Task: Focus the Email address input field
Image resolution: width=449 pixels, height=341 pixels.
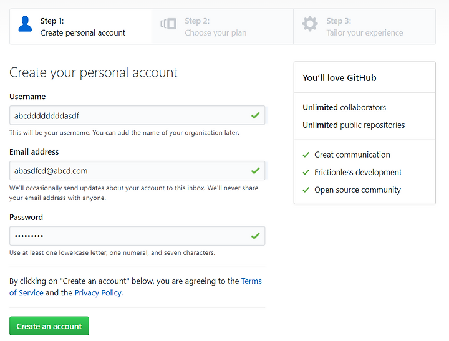Action: tap(137, 171)
